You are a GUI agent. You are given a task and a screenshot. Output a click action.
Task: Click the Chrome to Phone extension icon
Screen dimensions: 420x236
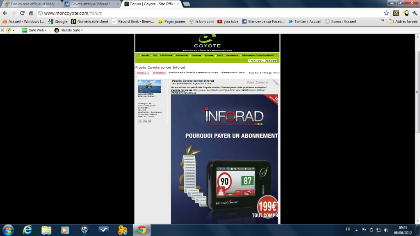pyautogui.click(x=405, y=13)
